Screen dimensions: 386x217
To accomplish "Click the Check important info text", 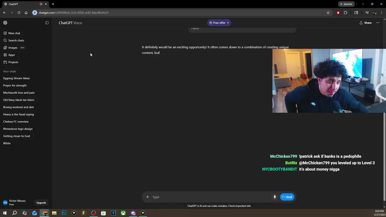I will click(x=239, y=206).
